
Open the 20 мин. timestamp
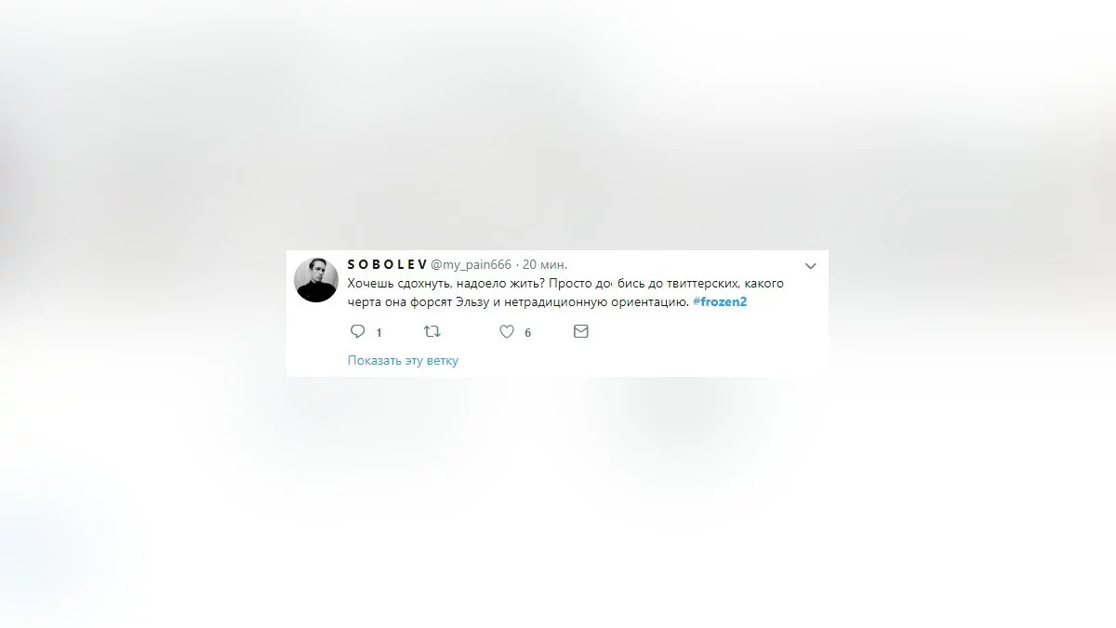pyautogui.click(x=545, y=265)
